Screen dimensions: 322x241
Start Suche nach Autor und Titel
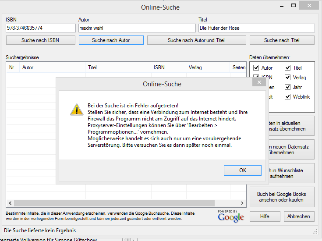(196, 40)
